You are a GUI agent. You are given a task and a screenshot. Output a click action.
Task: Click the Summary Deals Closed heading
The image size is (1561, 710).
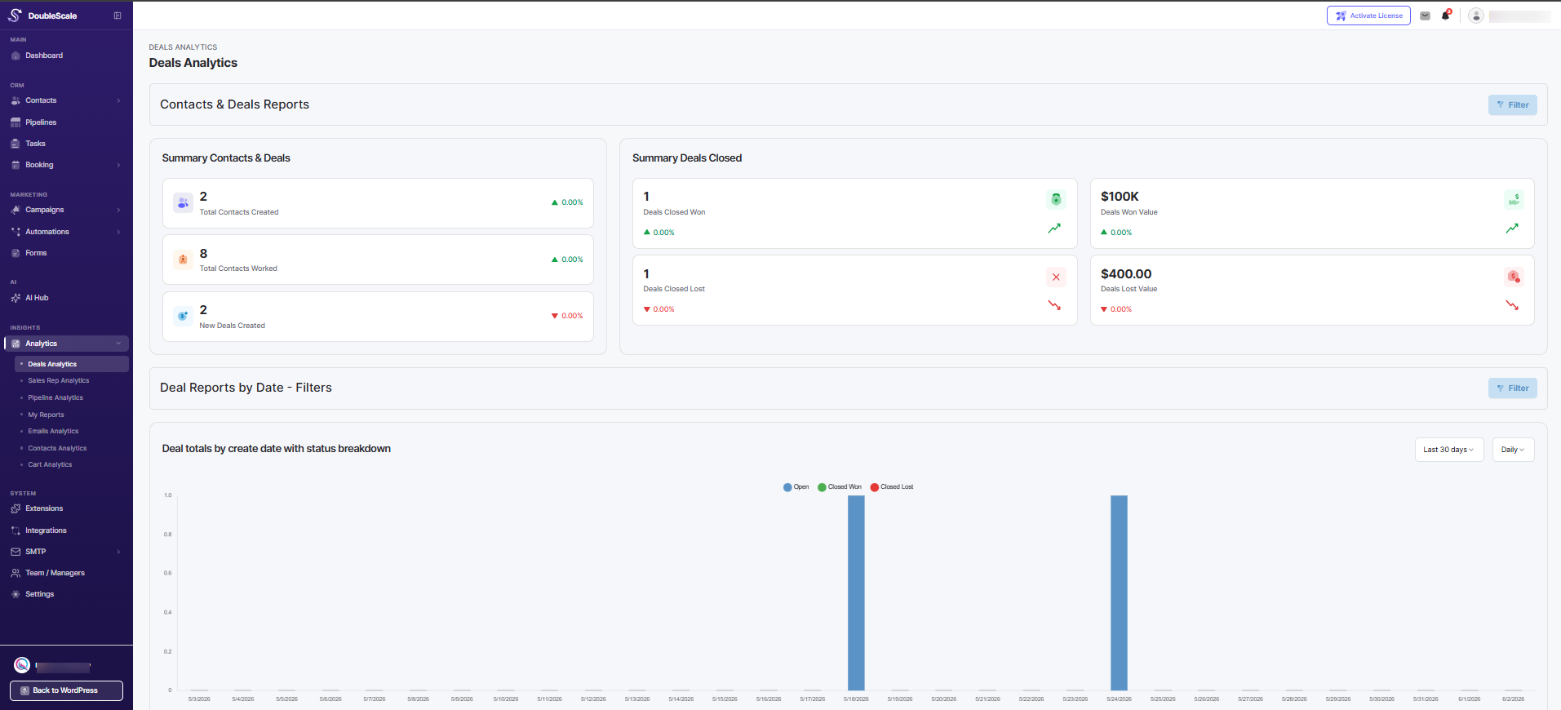[x=687, y=158]
